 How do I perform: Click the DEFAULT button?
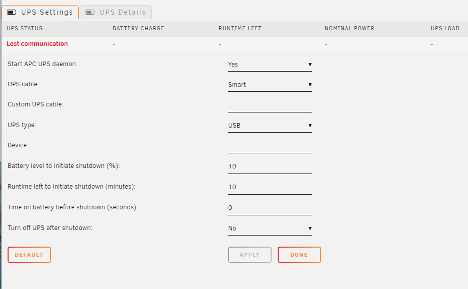tap(29, 255)
